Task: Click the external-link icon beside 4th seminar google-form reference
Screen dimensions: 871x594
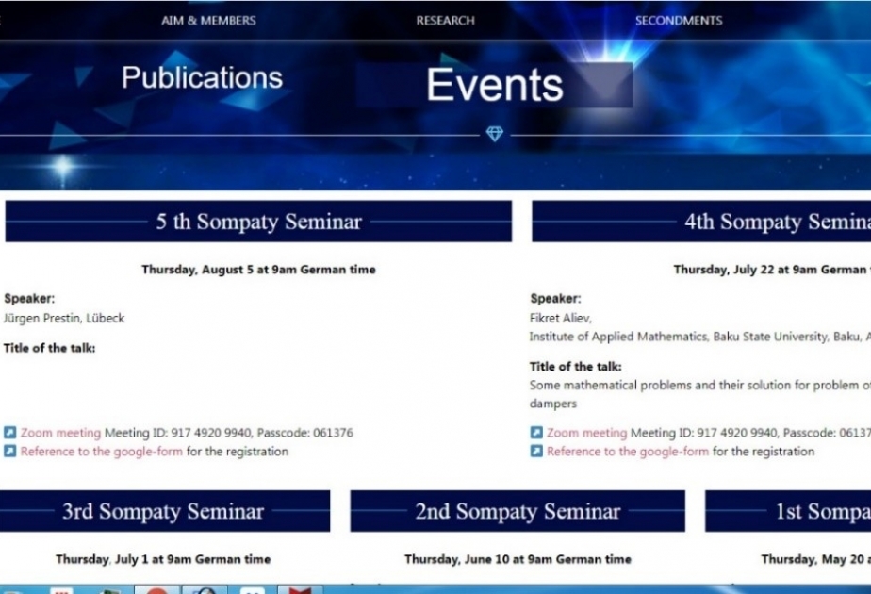Action: tap(536, 451)
